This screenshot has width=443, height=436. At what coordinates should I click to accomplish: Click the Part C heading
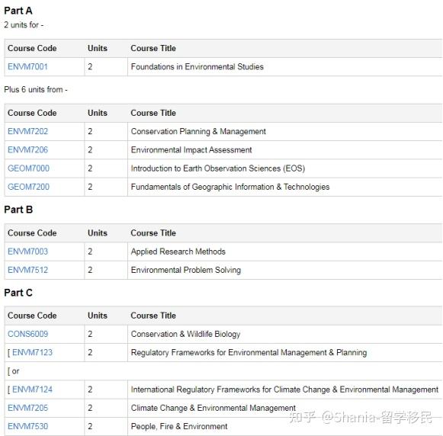coord(18,293)
